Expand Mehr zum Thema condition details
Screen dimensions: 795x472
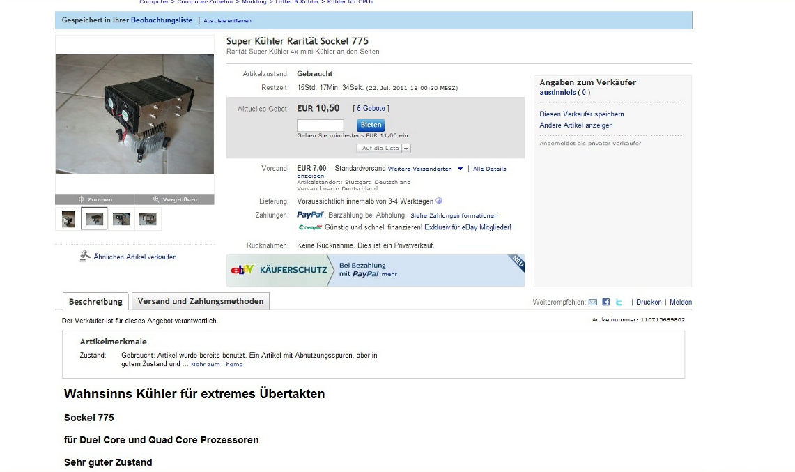point(217,364)
